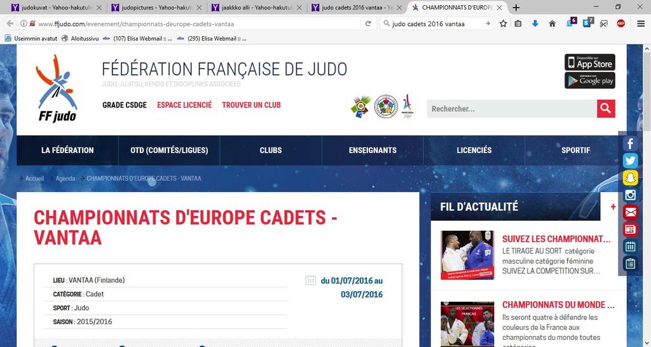Open the Facebook sidebar icon
The image size is (651, 347).
(630, 144)
